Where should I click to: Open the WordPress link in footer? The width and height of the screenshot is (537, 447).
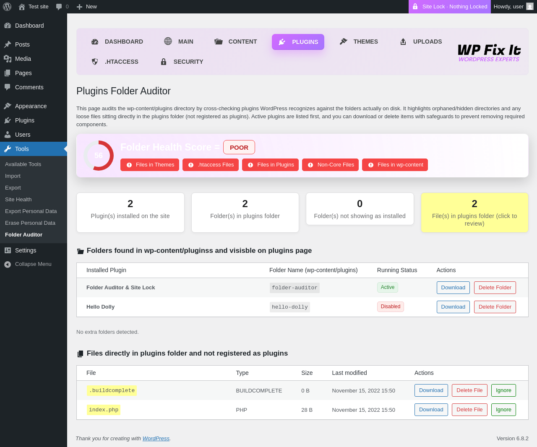tap(156, 439)
